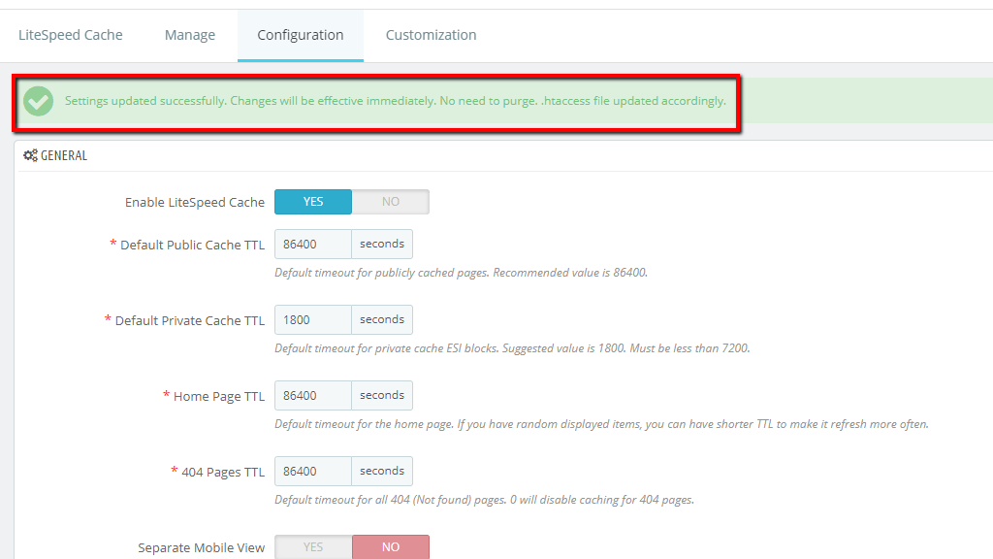Click seconds unit beside Home Page TTL
The height and width of the screenshot is (559, 993).
click(382, 396)
